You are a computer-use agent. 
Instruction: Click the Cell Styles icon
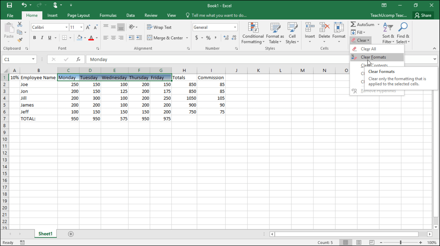pyautogui.click(x=292, y=33)
